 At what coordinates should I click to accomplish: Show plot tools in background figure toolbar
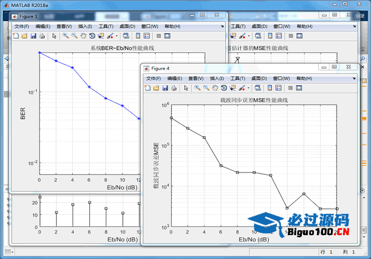[299, 36]
